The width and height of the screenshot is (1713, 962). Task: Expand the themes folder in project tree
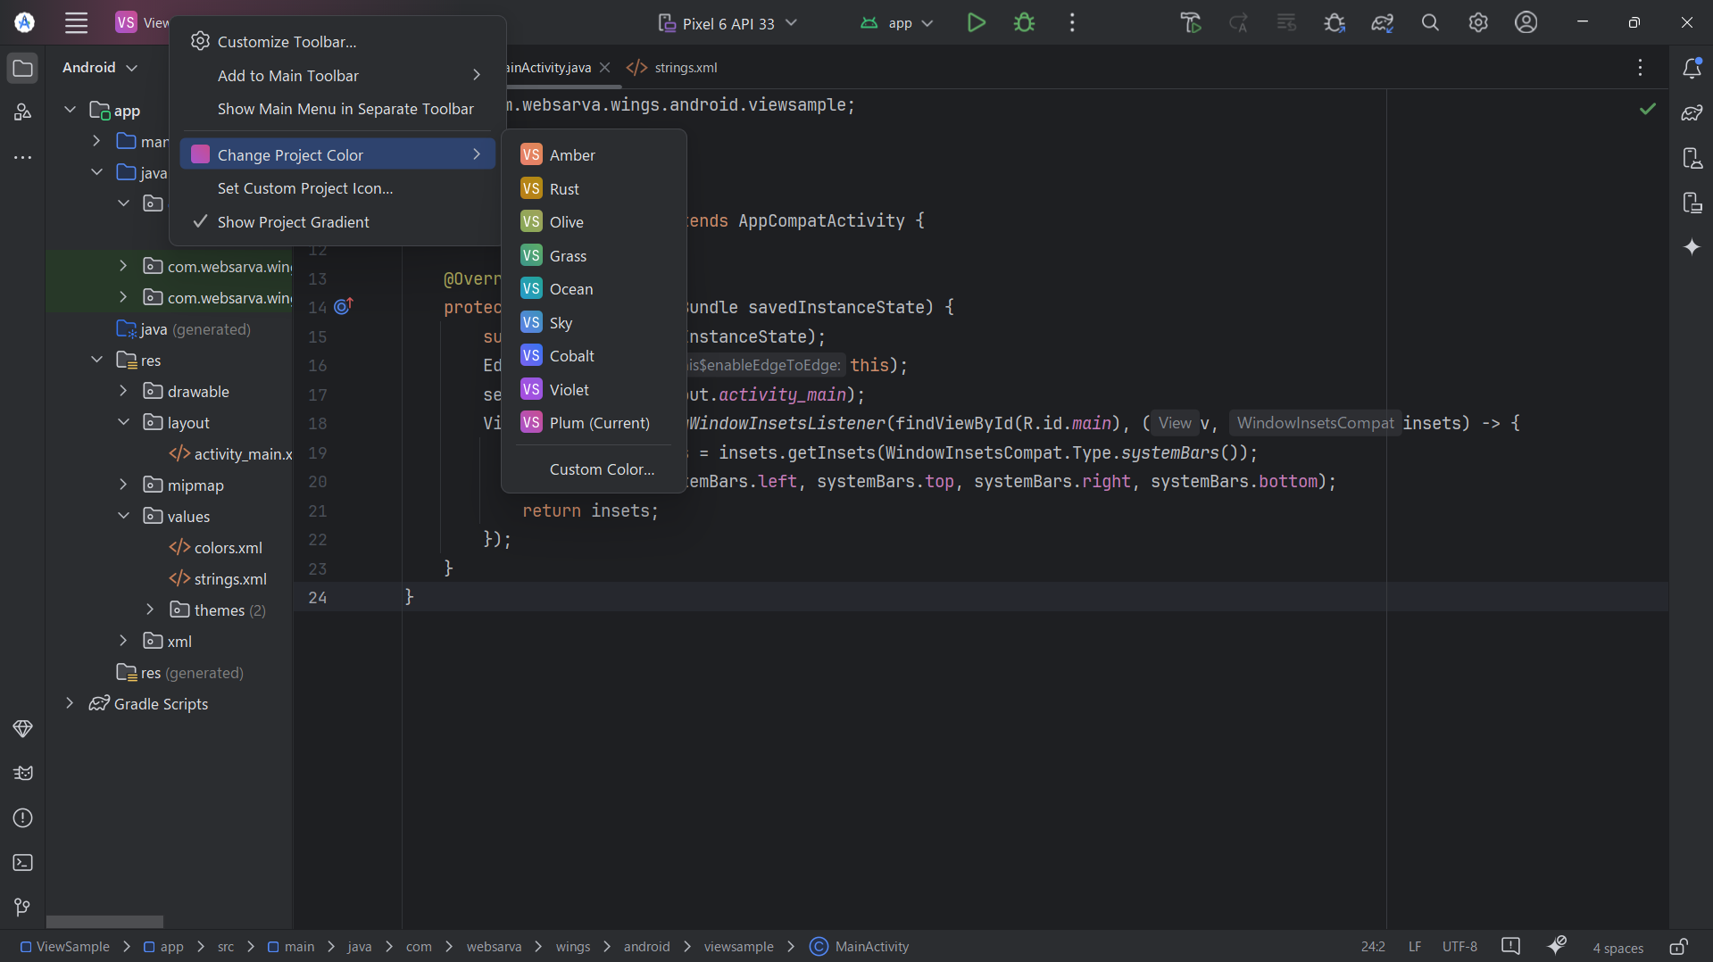pyautogui.click(x=150, y=610)
